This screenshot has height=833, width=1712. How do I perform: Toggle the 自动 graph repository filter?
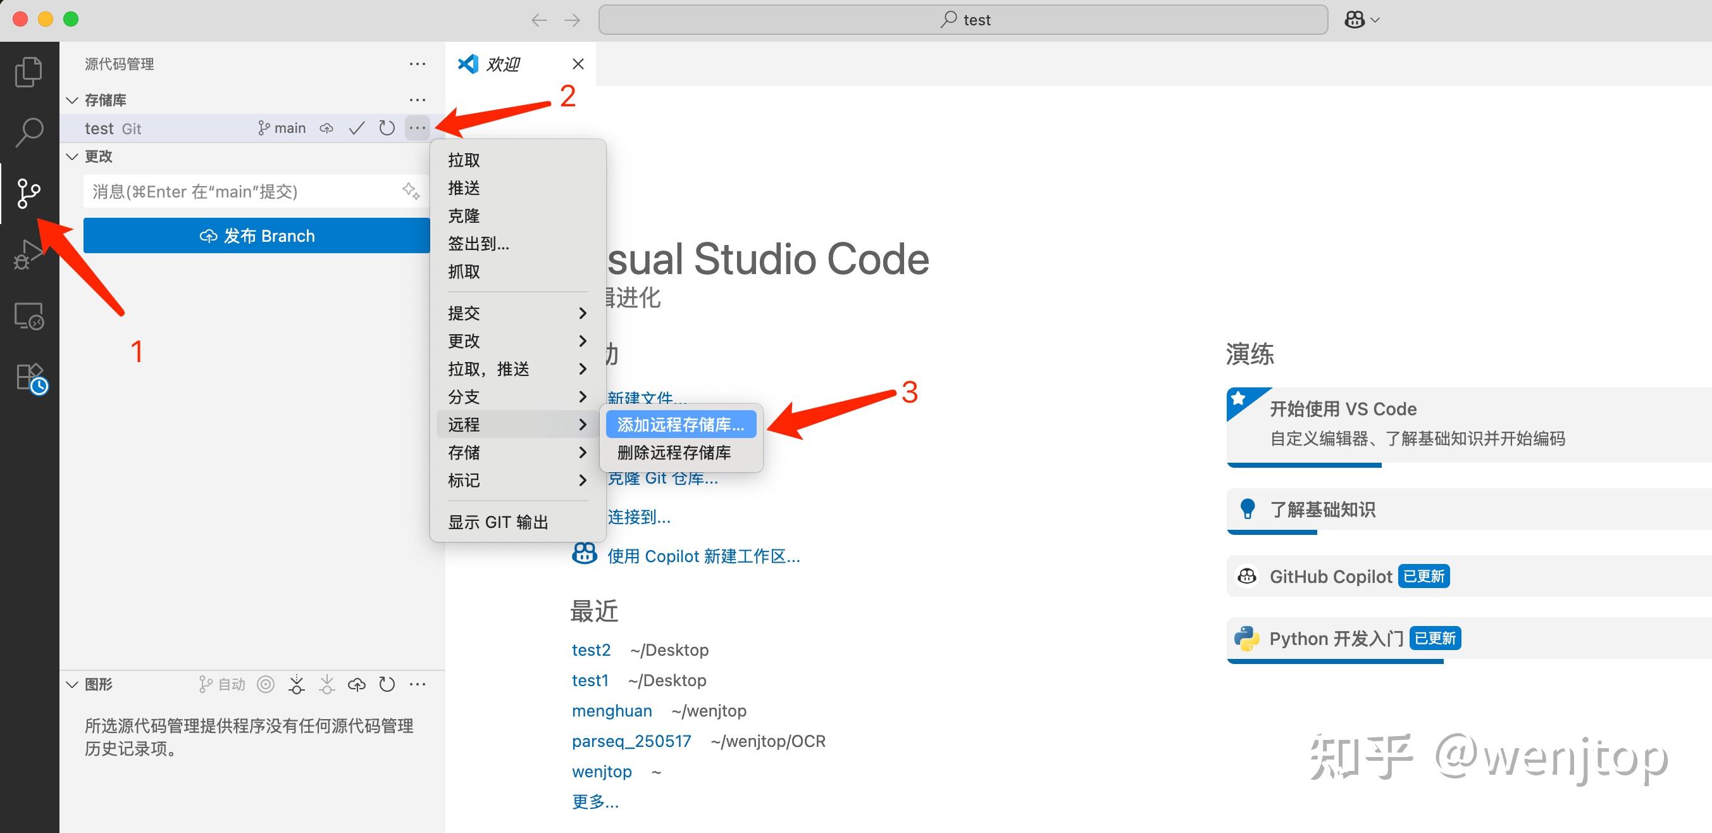coord(223,684)
